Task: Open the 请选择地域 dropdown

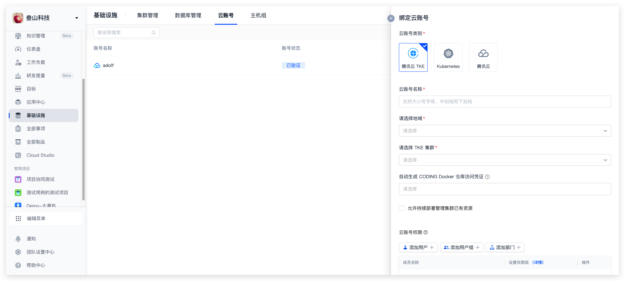Action: [505, 131]
